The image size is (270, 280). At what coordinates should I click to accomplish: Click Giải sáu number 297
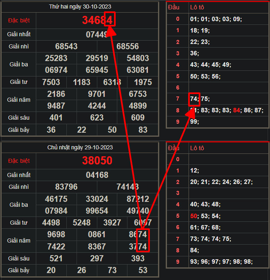click(97, 258)
